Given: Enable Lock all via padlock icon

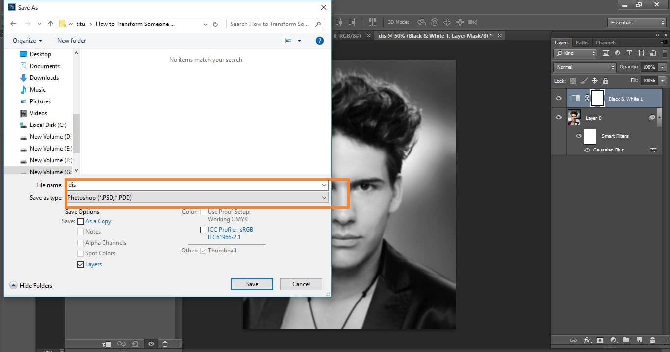Looking at the screenshot, I should tap(606, 80).
